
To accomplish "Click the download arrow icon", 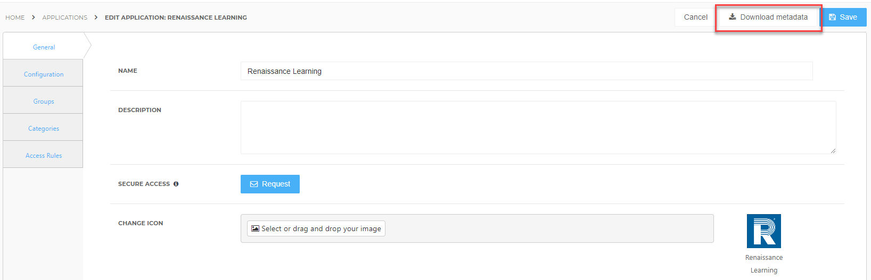I will click(733, 16).
